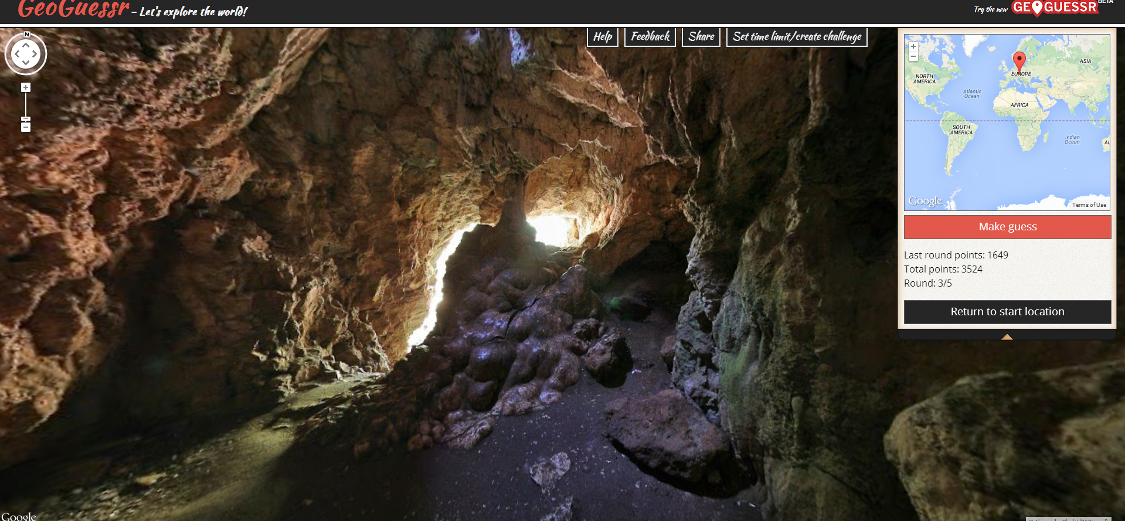Pan street view up with compass arrow

coord(26,45)
